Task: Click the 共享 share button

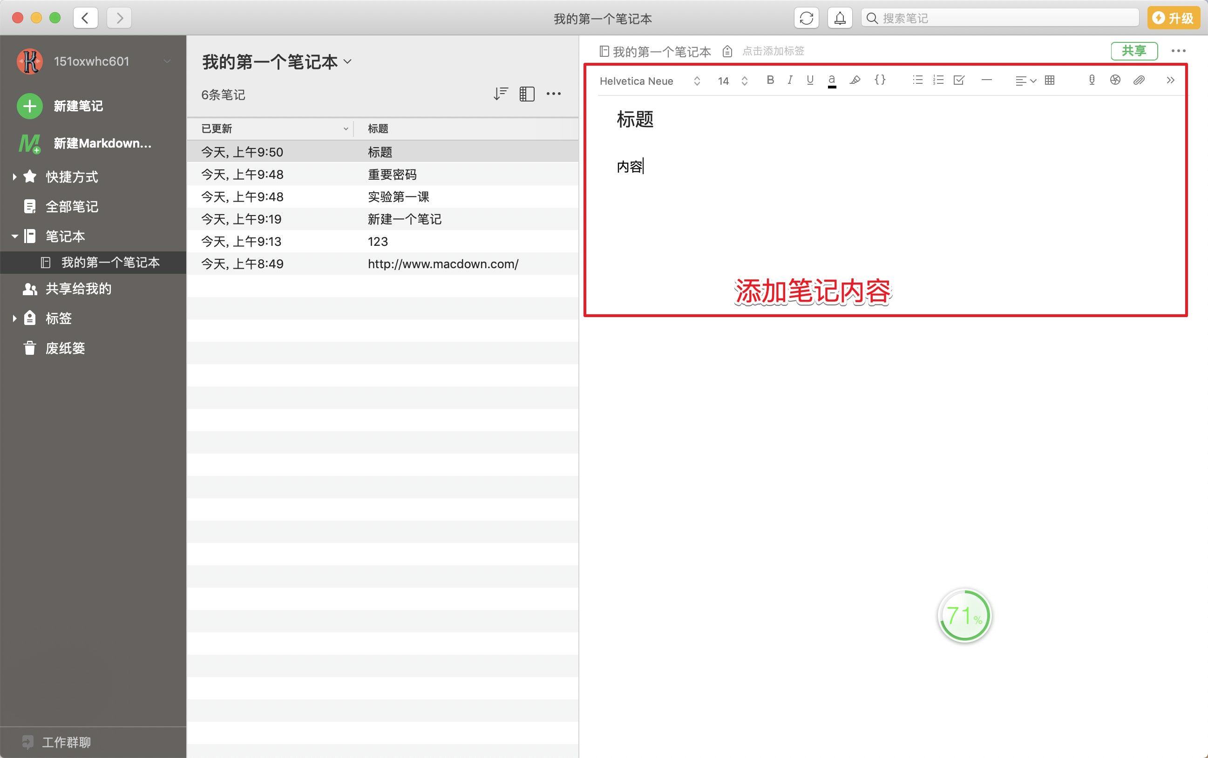Action: (x=1134, y=51)
